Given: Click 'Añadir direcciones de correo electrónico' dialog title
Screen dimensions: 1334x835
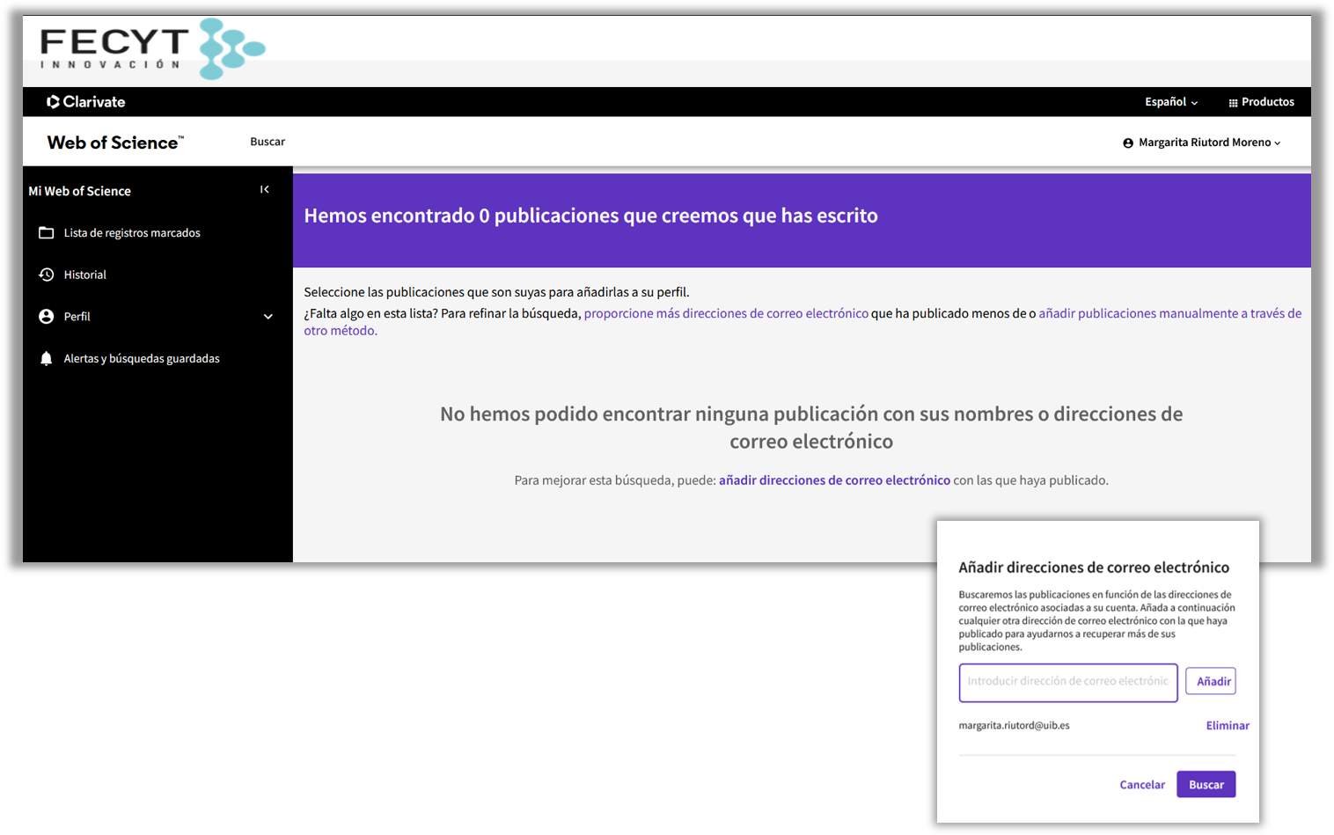Looking at the screenshot, I should [1094, 568].
